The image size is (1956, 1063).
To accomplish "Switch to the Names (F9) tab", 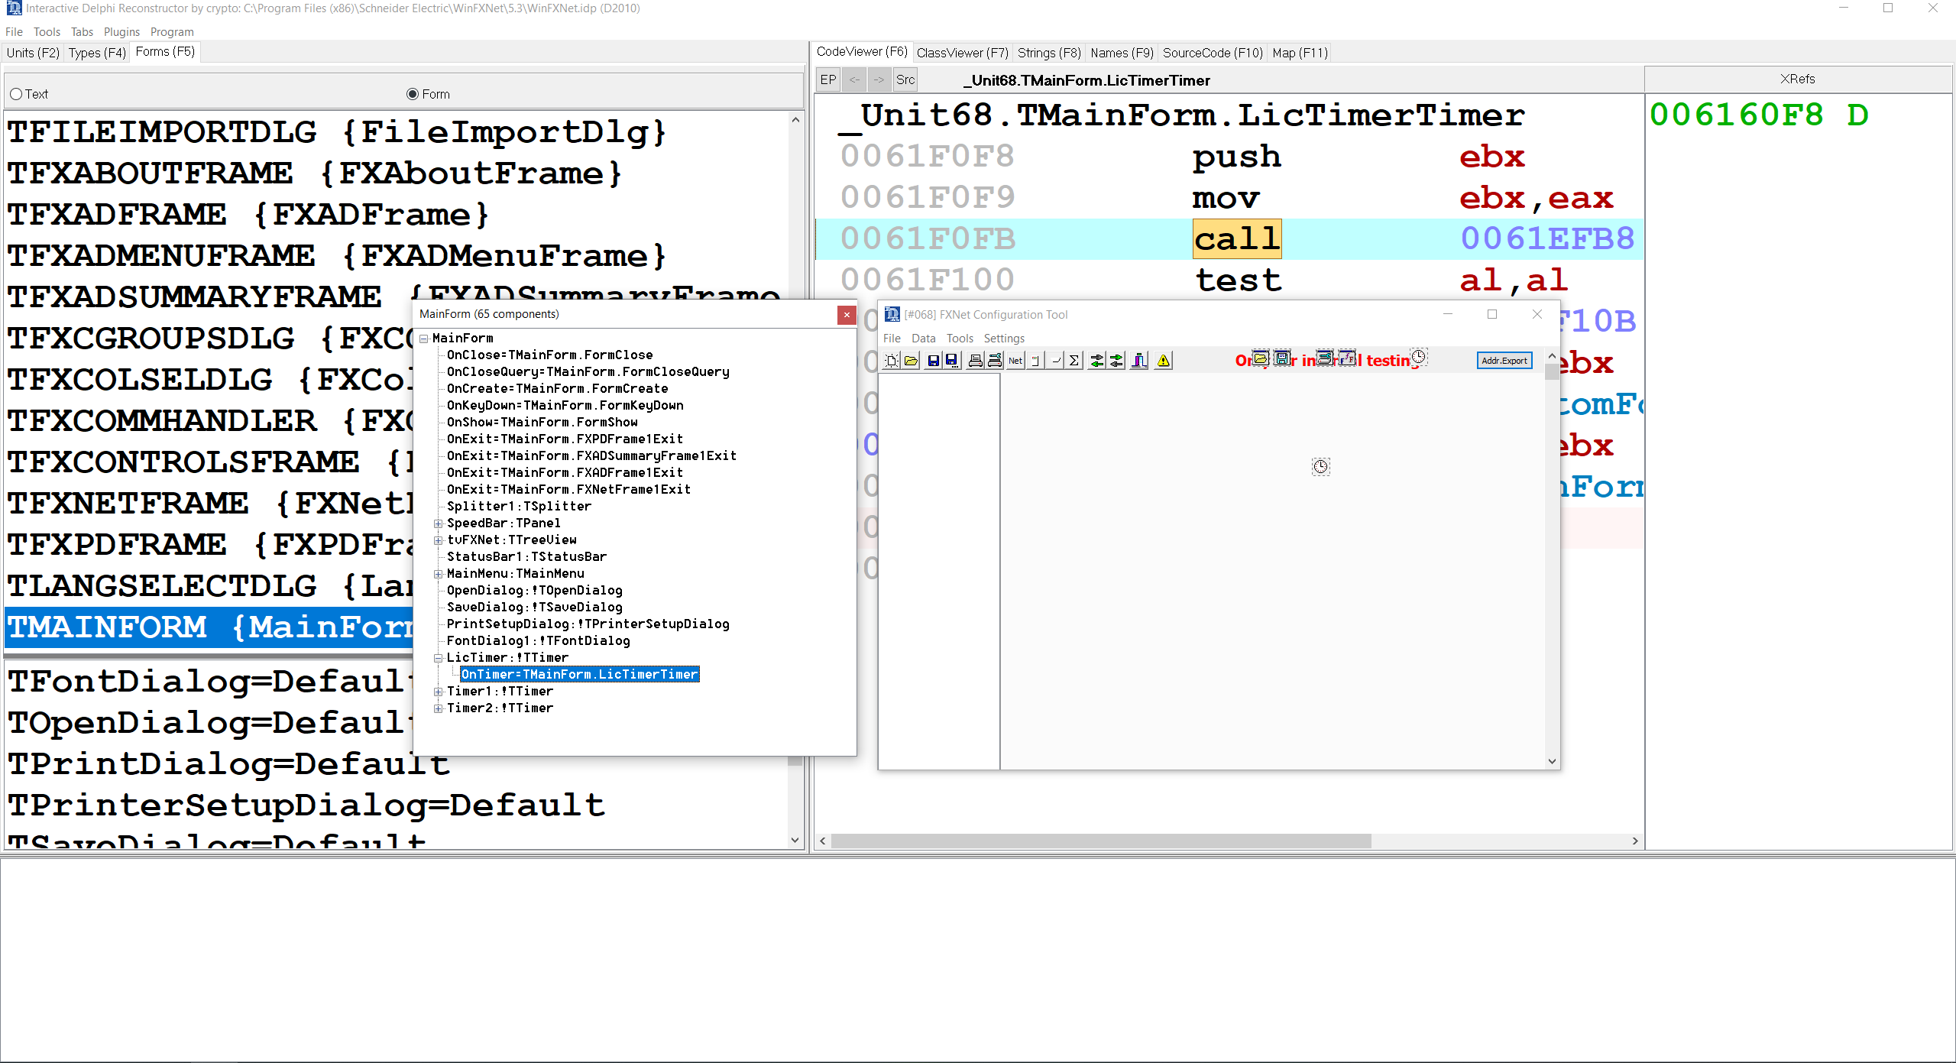I will pyautogui.click(x=1122, y=53).
